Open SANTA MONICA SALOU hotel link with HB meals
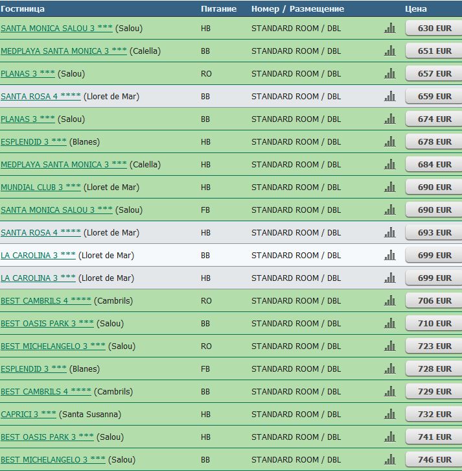462x471 pixels. 57,29
